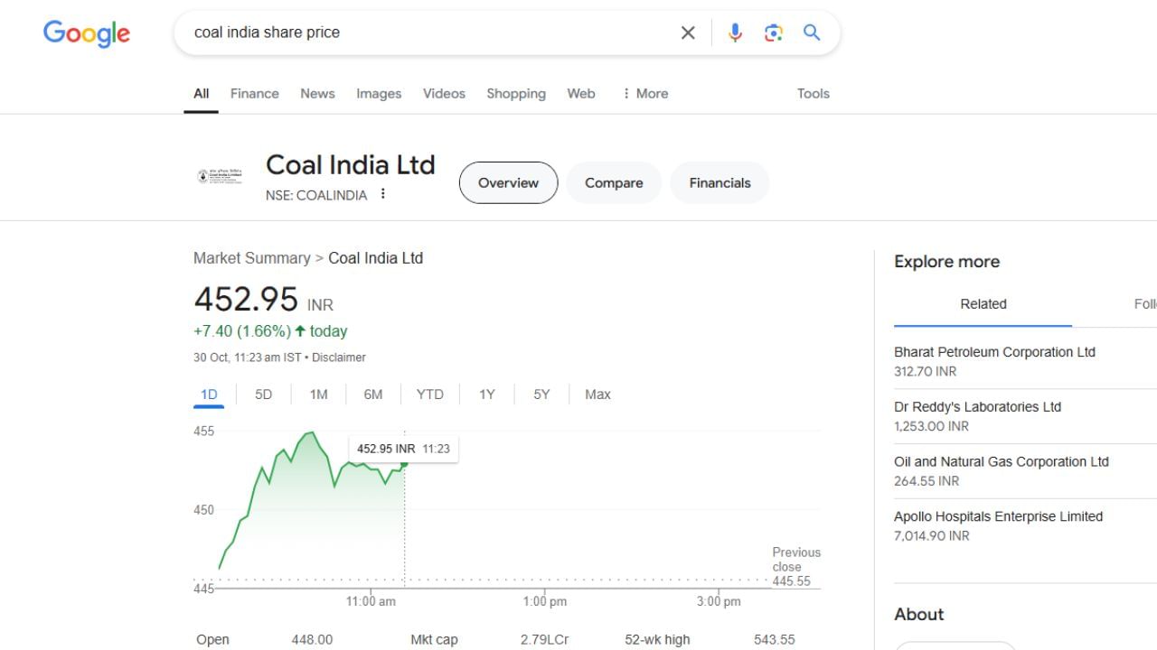
Task: Click the NSE: COALINDIA ticker text
Action: click(x=316, y=195)
